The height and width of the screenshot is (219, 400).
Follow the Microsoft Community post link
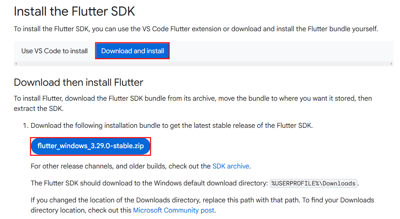[x=174, y=210]
